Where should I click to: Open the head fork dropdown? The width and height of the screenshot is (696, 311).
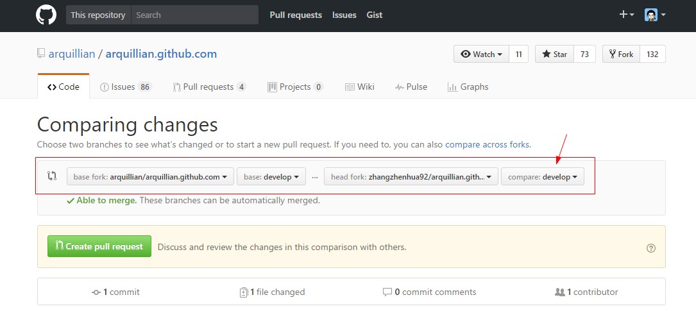point(411,176)
